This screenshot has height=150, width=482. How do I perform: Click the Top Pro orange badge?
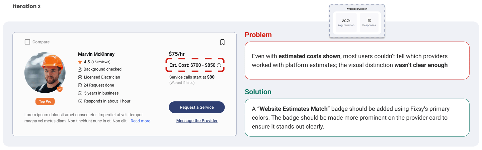tap(45, 101)
